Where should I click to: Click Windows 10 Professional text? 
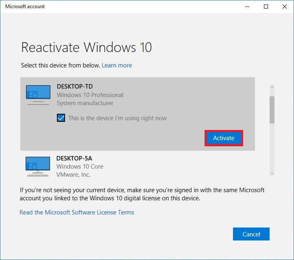click(x=90, y=95)
